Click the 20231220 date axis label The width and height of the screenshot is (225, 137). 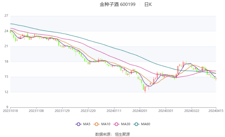click(x=88, y=111)
